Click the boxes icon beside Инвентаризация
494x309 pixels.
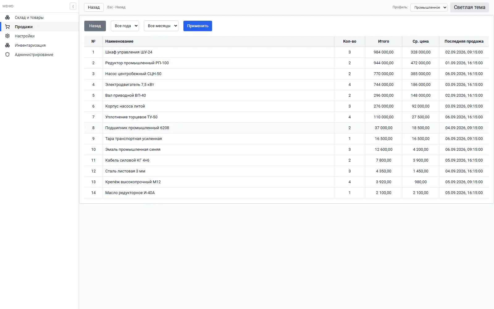[7, 45]
